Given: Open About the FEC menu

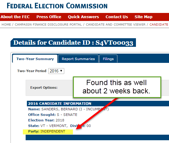Looking at the screenshot, I should click(x=15, y=17).
